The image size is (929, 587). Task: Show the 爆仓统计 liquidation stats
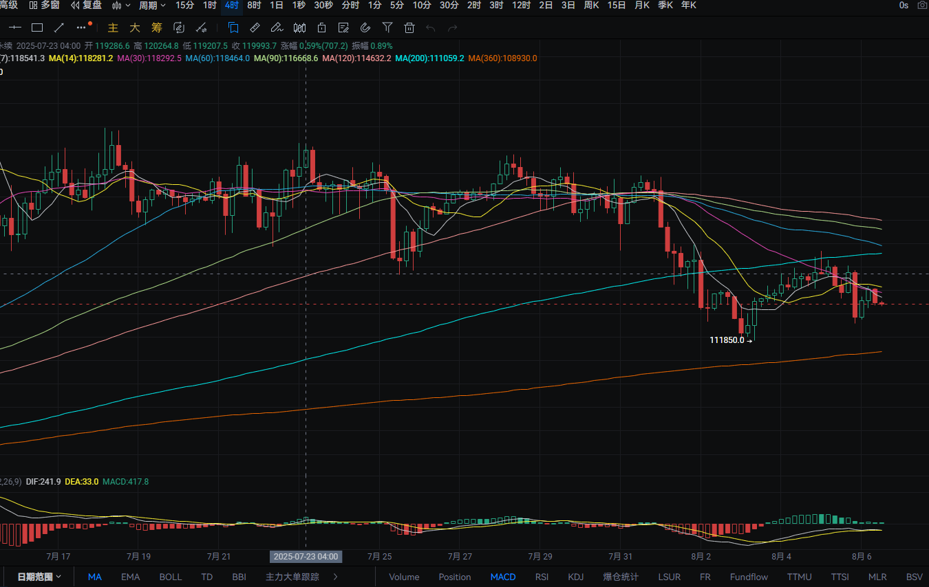621,577
